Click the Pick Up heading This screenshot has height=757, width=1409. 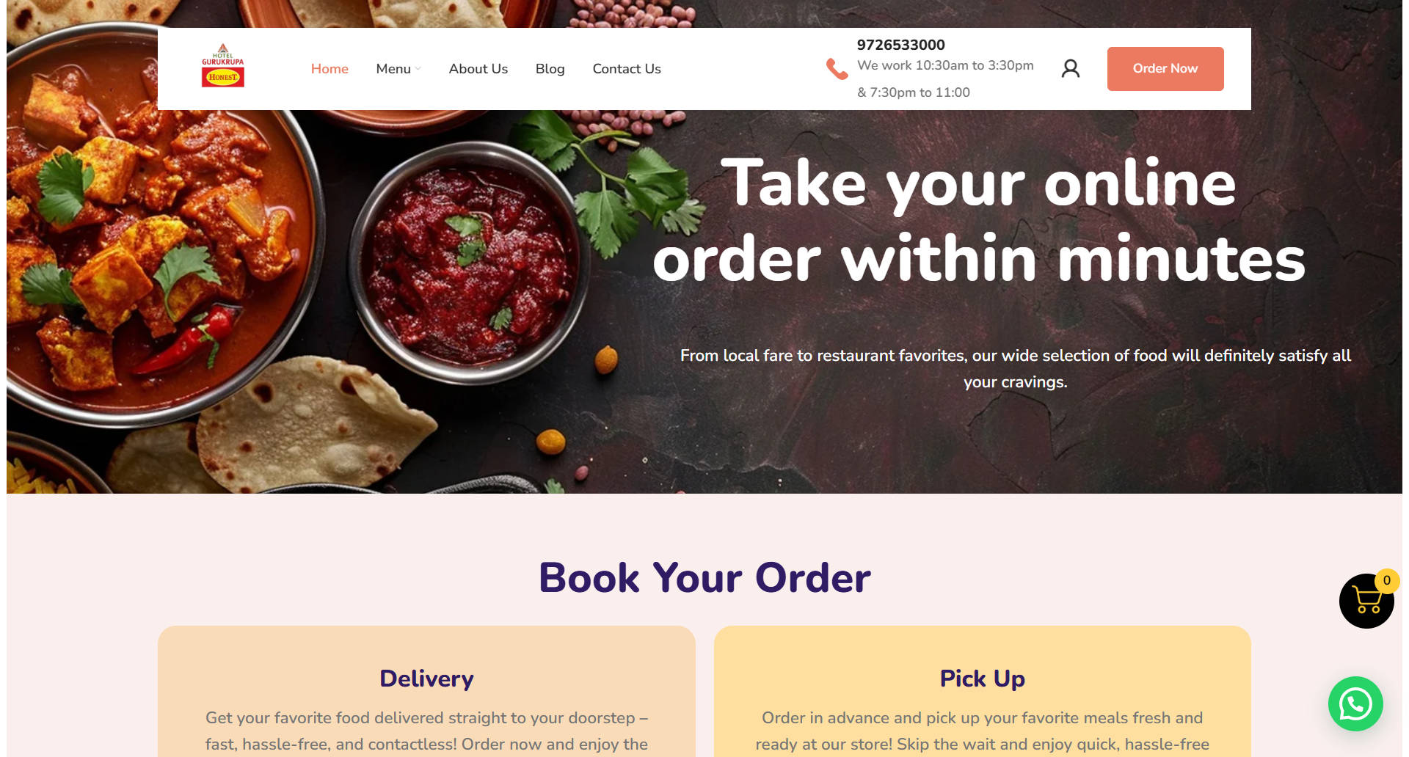(x=983, y=679)
